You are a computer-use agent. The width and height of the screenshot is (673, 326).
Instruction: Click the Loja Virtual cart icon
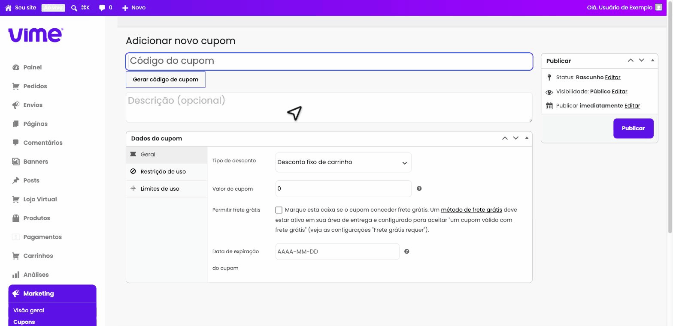point(16,199)
